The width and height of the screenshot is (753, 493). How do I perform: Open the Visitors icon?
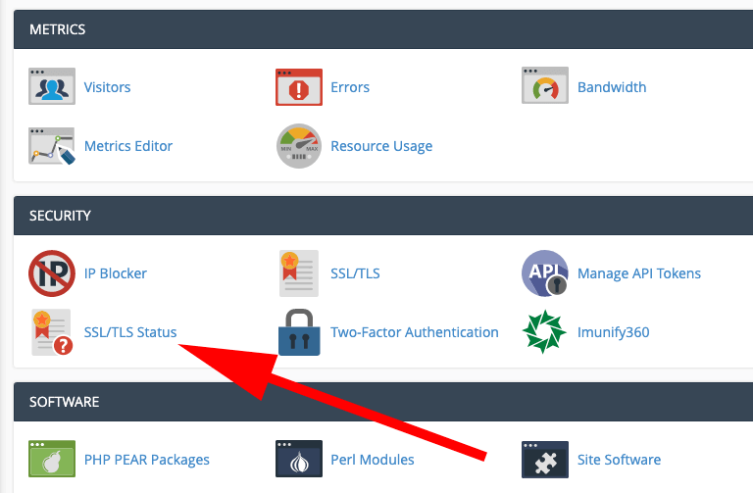[x=52, y=86]
